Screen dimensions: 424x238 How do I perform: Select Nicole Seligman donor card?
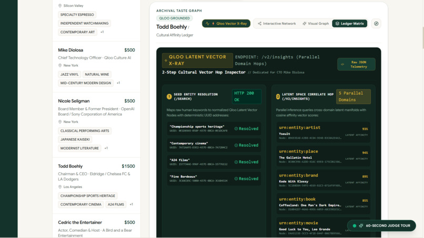pyautogui.click(x=97, y=125)
